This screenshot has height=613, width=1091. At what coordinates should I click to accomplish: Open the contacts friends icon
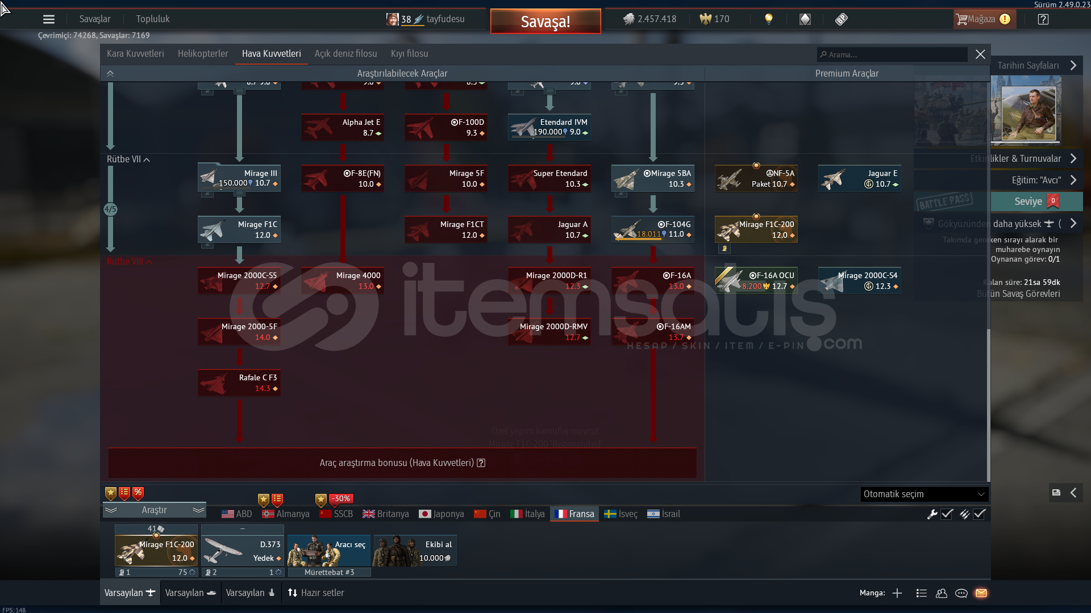point(942,593)
